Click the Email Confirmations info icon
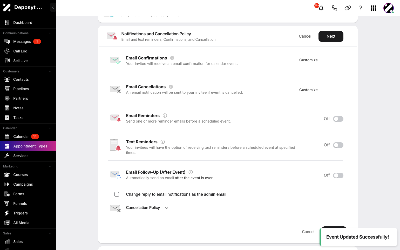 (x=172, y=58)
